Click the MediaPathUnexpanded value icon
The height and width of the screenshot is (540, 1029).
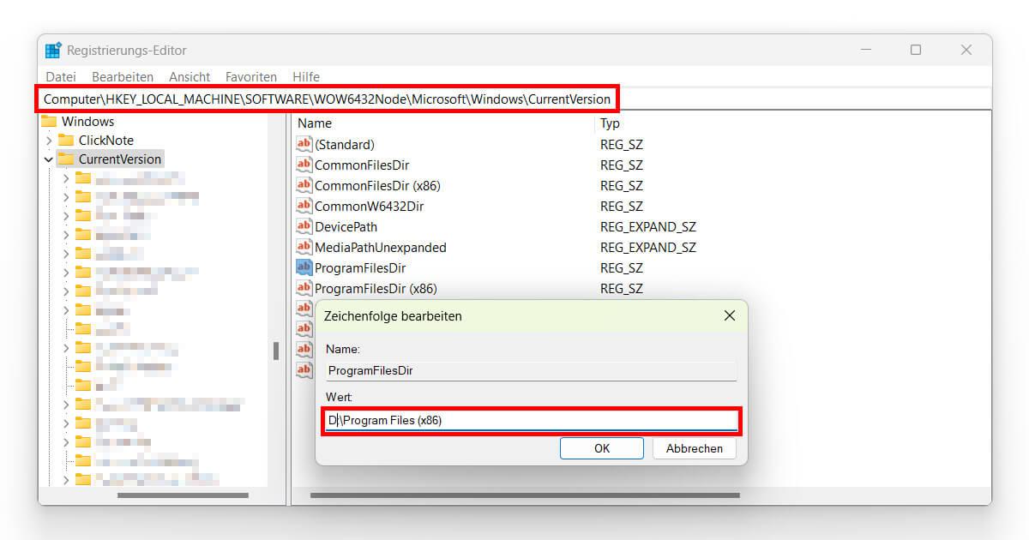[304, 247]
